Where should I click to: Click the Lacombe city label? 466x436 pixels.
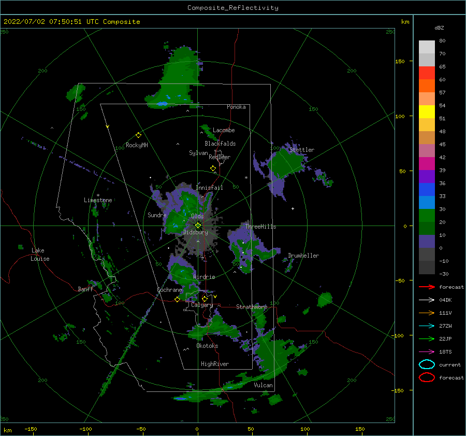pyautogui.click(x=224, y=130)
